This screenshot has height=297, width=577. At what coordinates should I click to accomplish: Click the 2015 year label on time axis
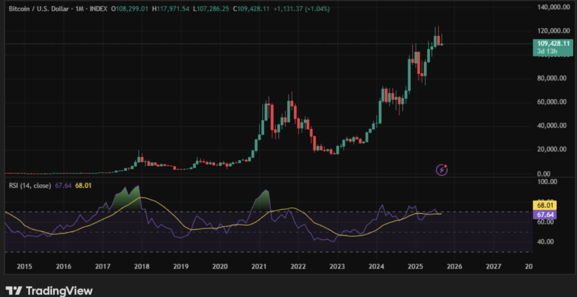[26, 267]
